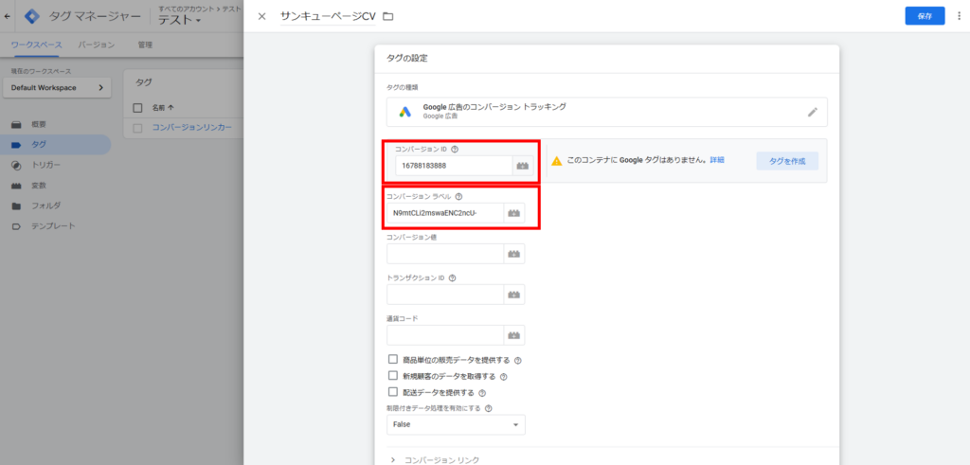Click help icon beside コンバージョン ID

[x=455, y=149]
